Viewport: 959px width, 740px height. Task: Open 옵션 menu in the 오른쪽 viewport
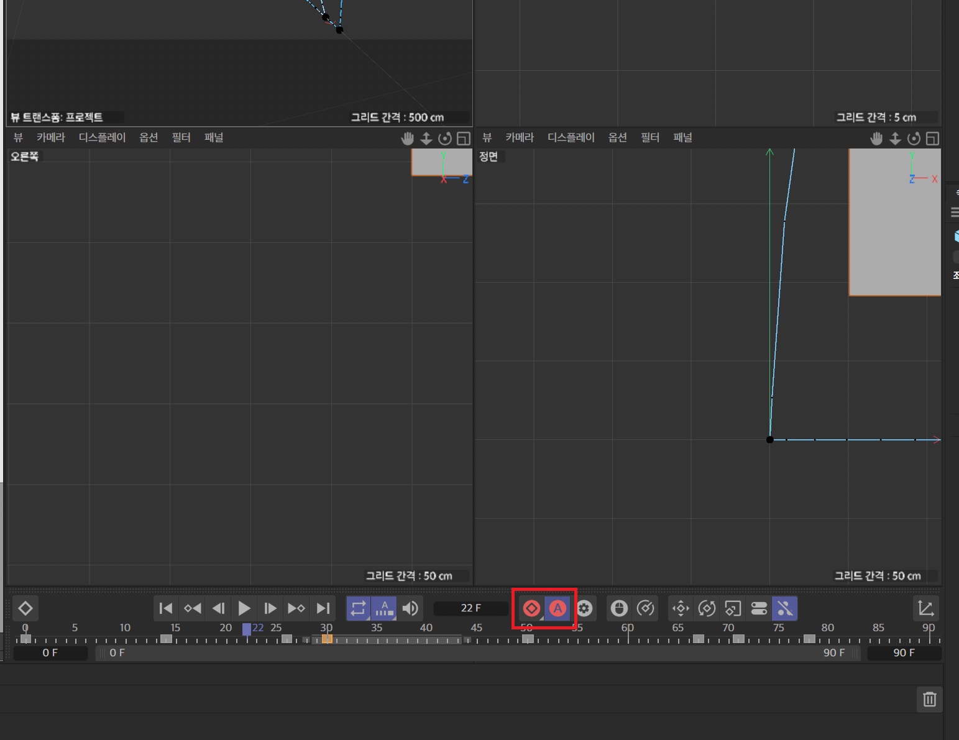pos(149,138)
